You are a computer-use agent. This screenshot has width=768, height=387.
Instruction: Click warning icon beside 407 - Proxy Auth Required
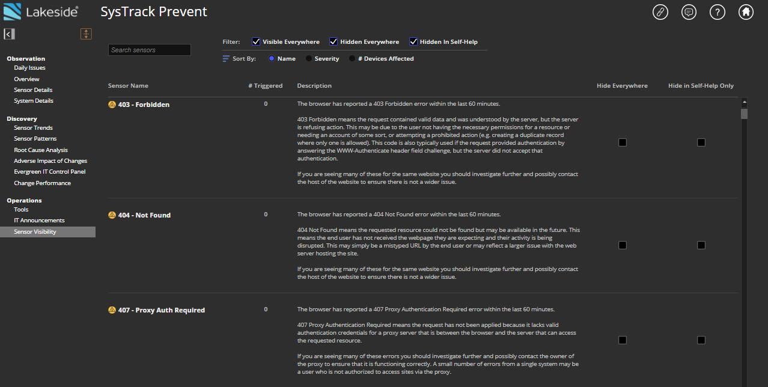[x=112, y=310]
